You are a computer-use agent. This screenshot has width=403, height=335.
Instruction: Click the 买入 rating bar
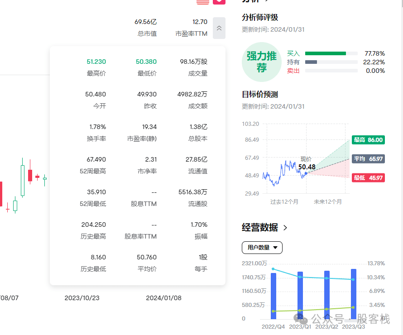(331, 53)
